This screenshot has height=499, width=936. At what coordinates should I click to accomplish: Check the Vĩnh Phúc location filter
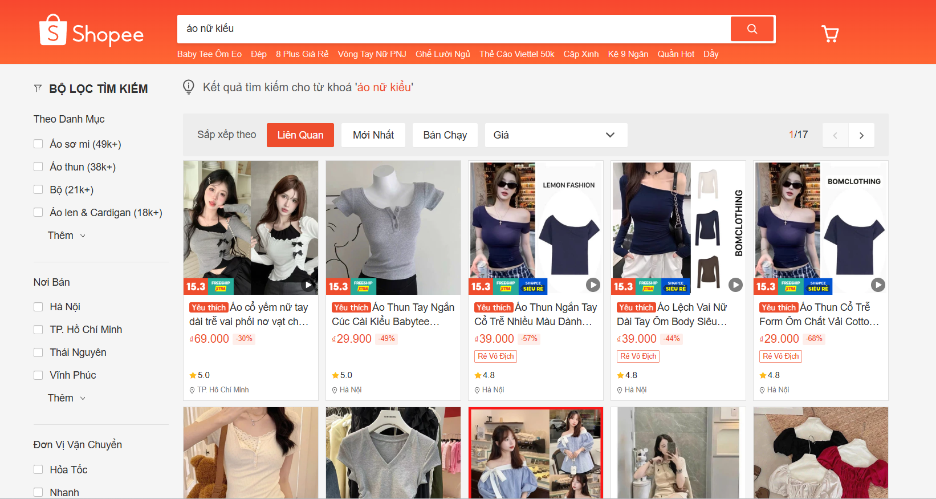pyautogui.click(x=38, y=375)
